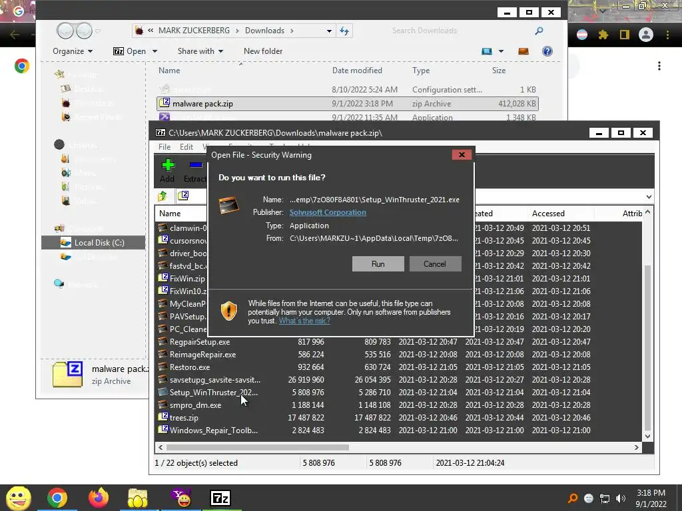This screenshot has width=682, height=511.
Task: Click the warning shield icon in the dialog
Action: click(x=229, y=311)
